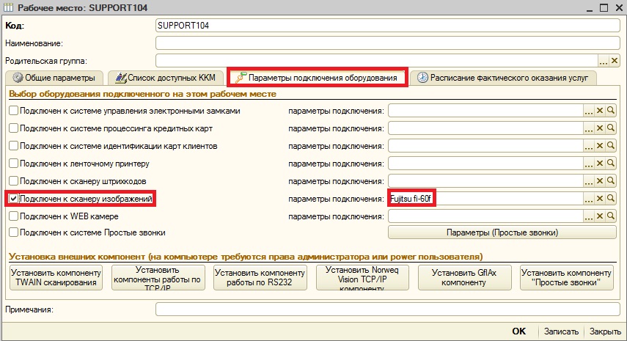
Task: Maximize the Рабочее место window
Action: pos(604,7)
